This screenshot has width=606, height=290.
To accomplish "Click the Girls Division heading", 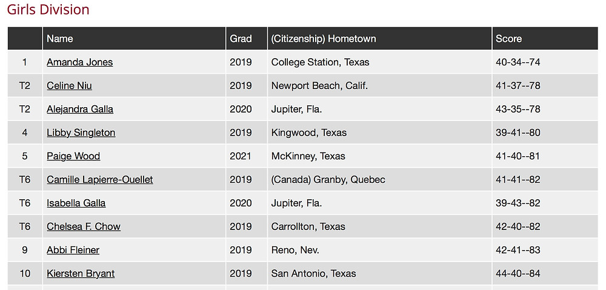I will [48, 9].
